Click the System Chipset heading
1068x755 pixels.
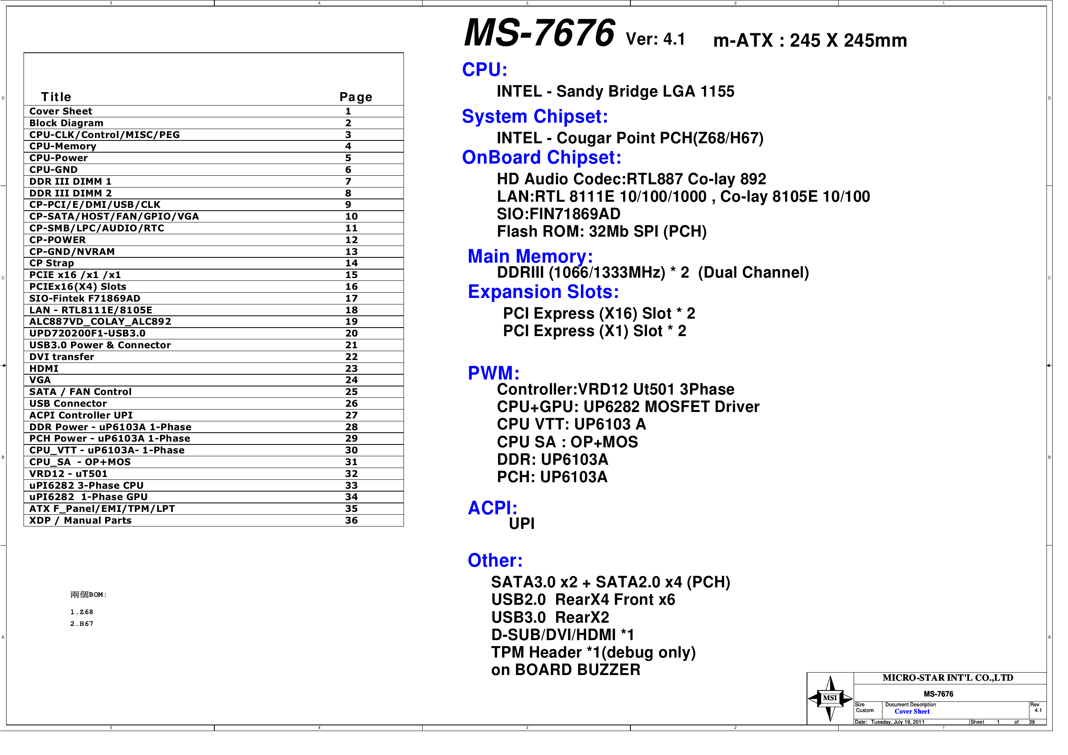point(535,116)
